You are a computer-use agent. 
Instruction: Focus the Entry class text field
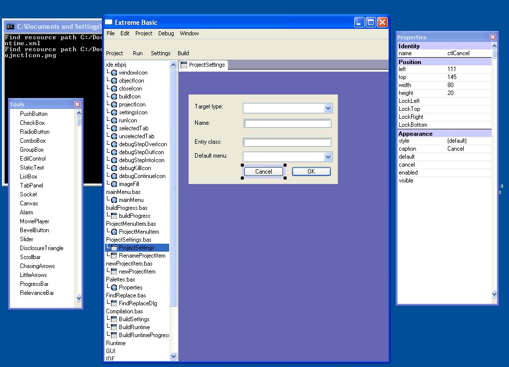point(287,142)
